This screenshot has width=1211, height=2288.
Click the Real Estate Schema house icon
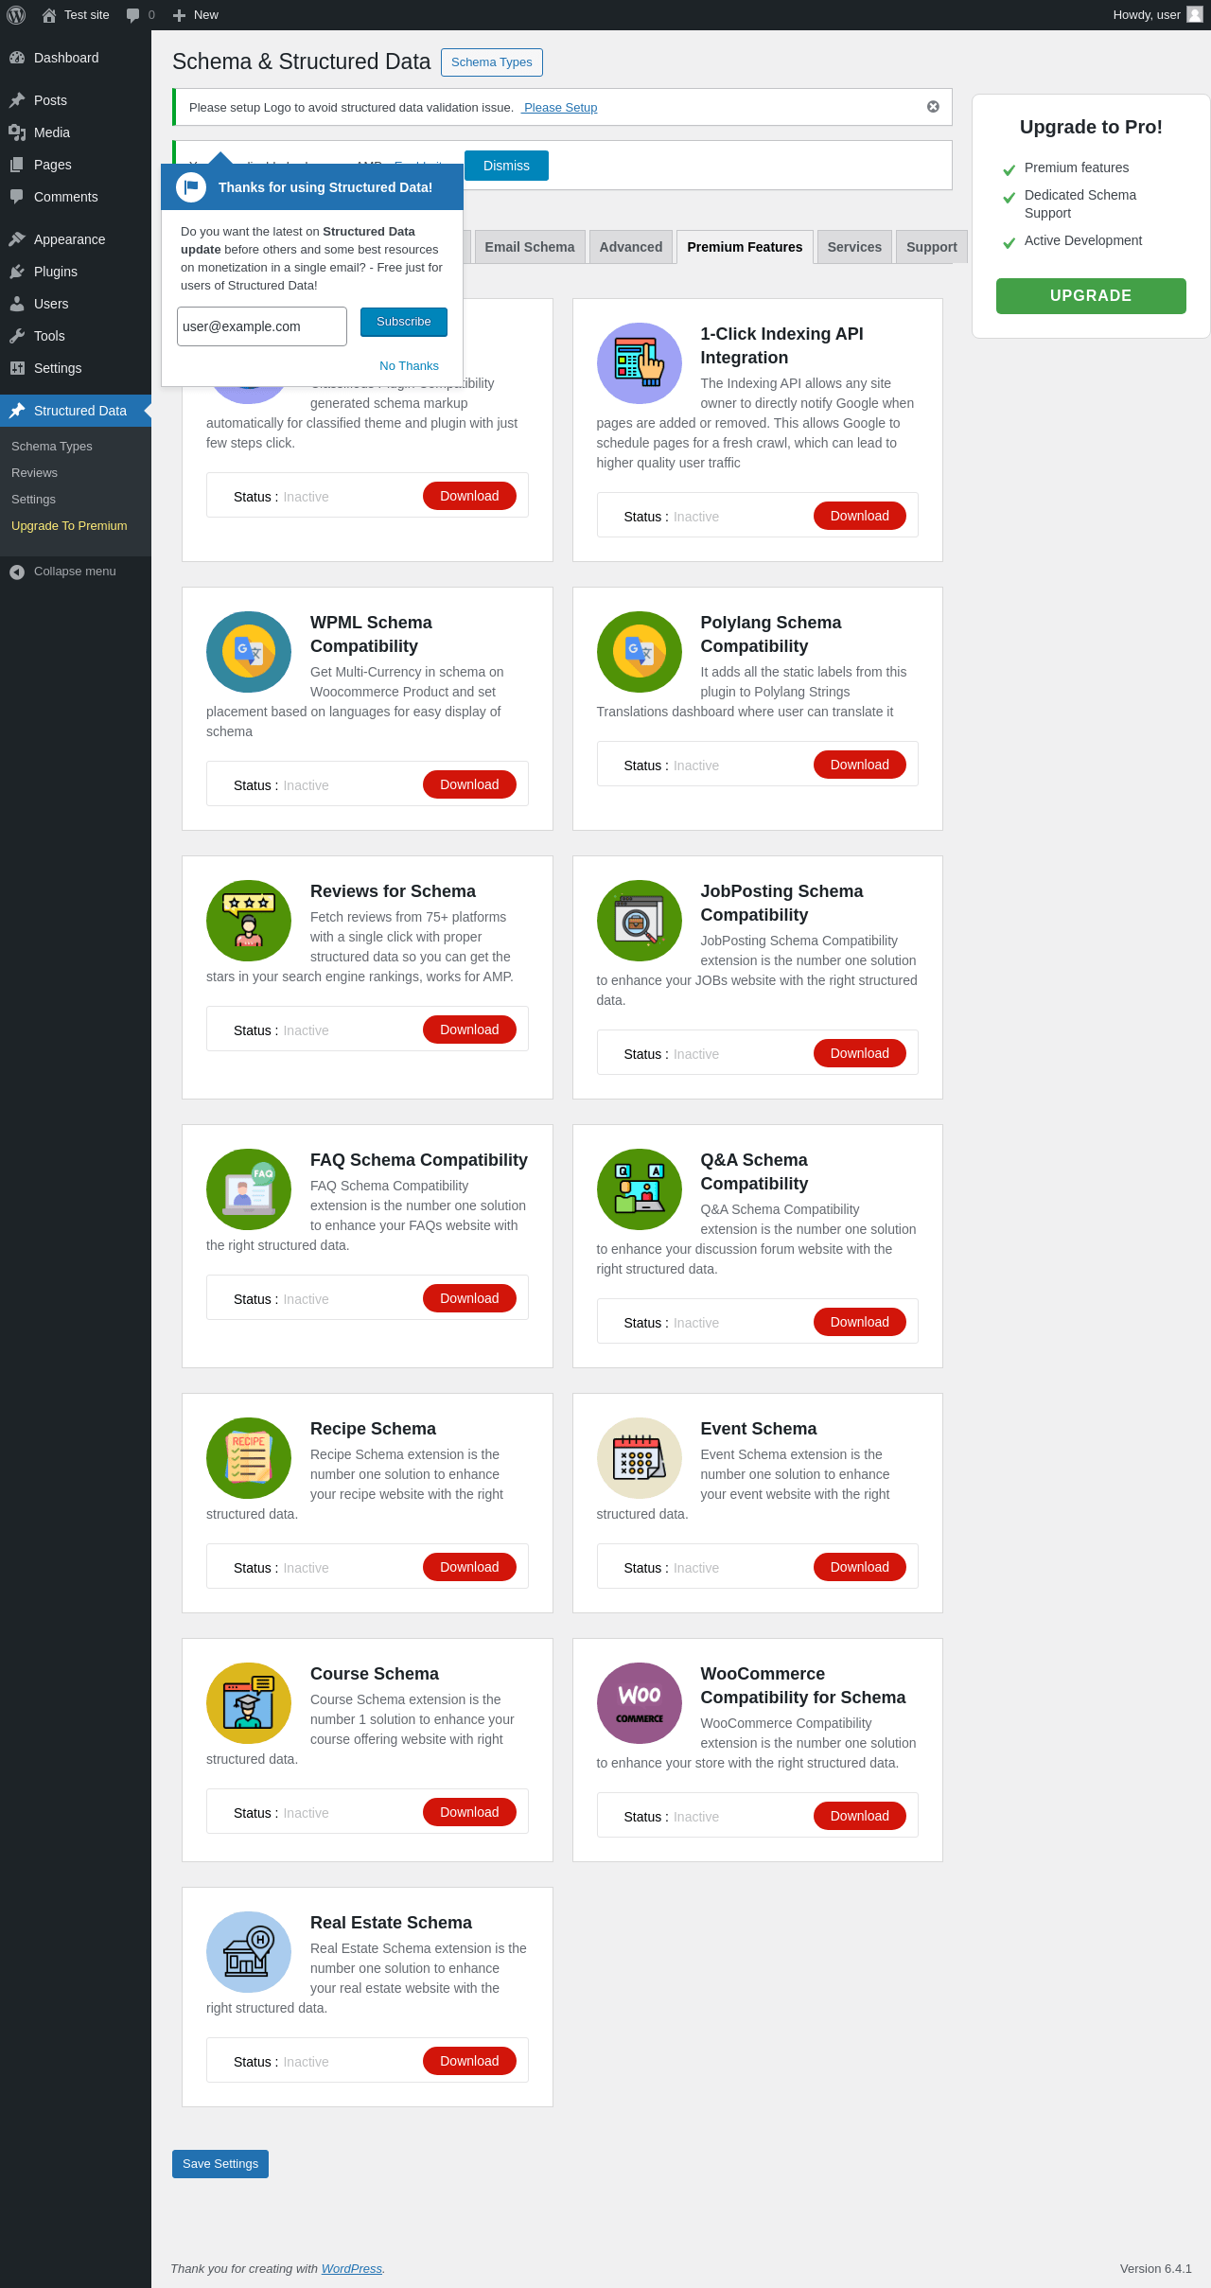click(249, 1952)
